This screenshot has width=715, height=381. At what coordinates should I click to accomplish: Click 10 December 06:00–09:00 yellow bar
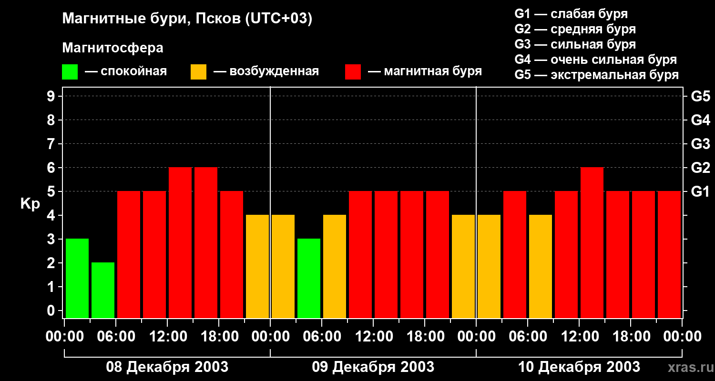click(541, 266)
